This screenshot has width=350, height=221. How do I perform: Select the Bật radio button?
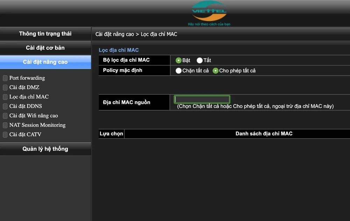pyautogui.click(x=178, y=60)
